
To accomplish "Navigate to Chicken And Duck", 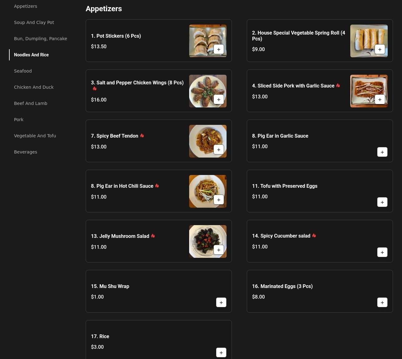I will 34,87.
